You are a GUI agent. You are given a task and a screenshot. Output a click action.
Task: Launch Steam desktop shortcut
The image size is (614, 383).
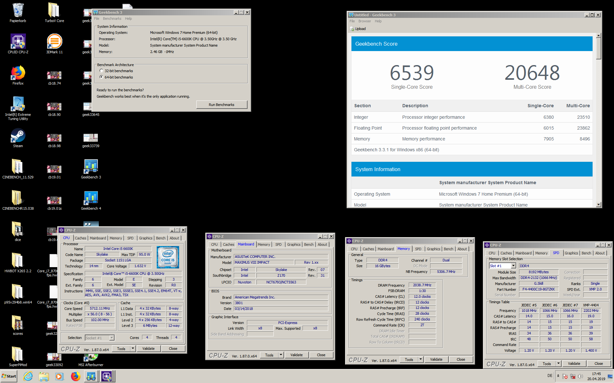click(18, 138)
